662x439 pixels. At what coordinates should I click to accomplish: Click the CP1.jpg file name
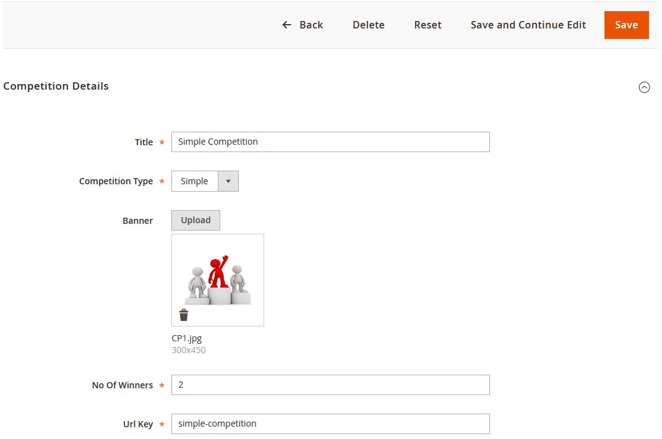point(187,338)
